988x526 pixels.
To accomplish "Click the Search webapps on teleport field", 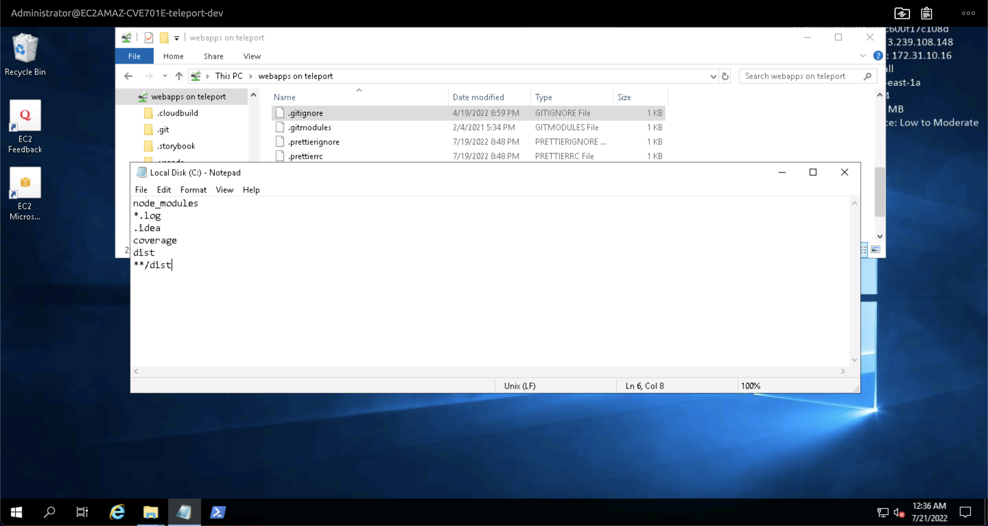I will point(802,76).
